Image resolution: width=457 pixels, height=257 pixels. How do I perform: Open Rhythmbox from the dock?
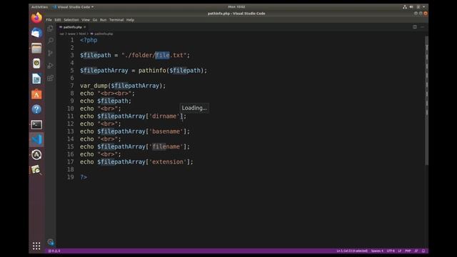[36, 64]
